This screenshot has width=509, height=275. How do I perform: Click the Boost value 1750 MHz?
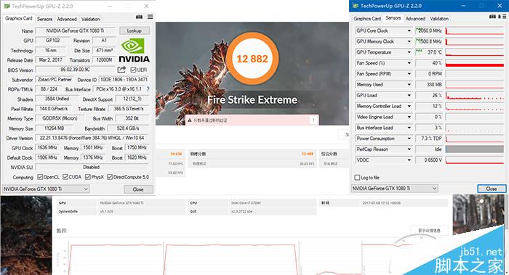pyautogui.click(x=137, y=147)
